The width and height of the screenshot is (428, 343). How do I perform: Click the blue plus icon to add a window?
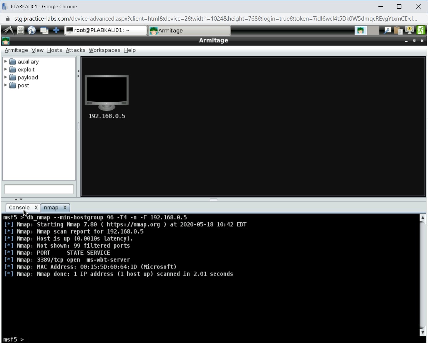pyautogui.click(x=56, y=30)
